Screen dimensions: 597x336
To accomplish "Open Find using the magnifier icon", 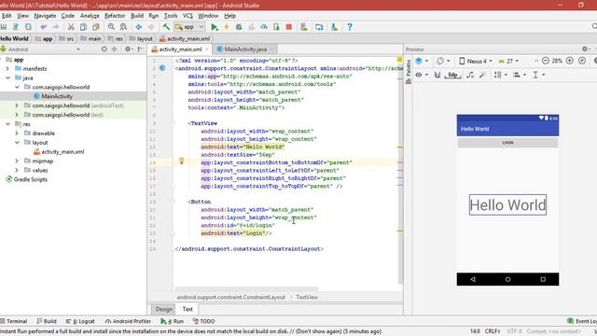I will 111,27.
